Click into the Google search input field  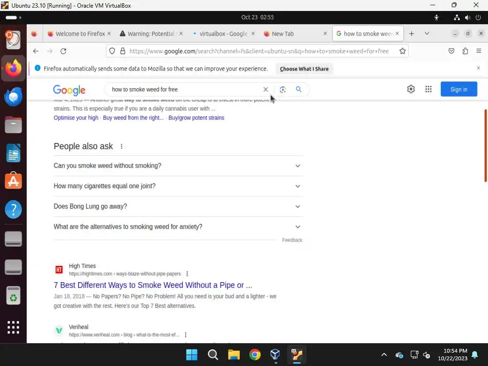(x=186, y=89)
